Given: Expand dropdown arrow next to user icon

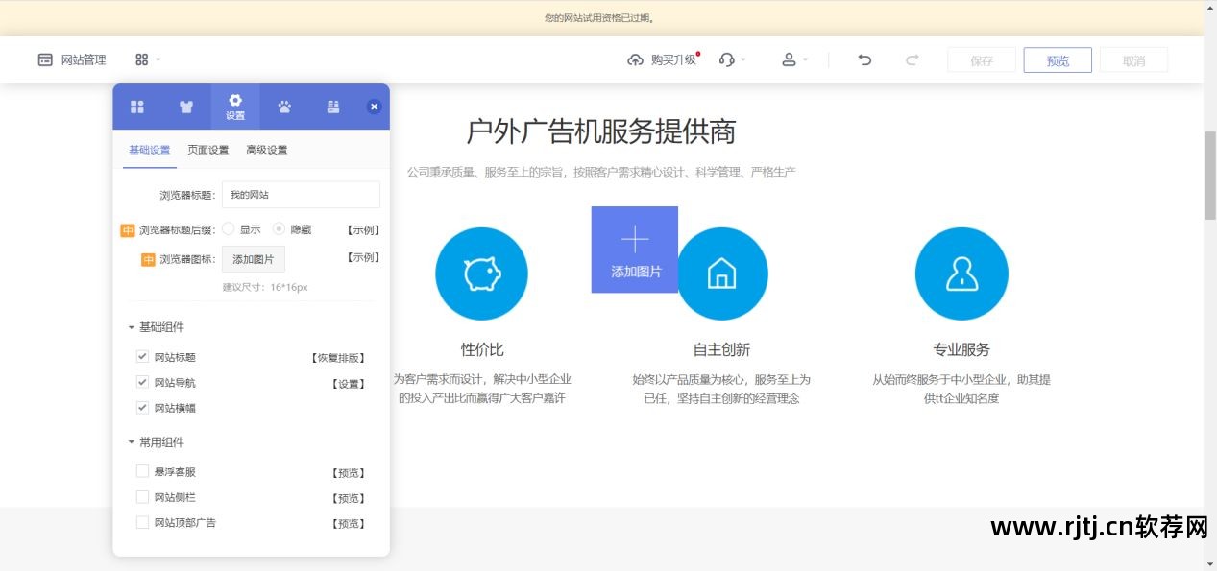Looking at the screenshot, I should click(805, 59).
